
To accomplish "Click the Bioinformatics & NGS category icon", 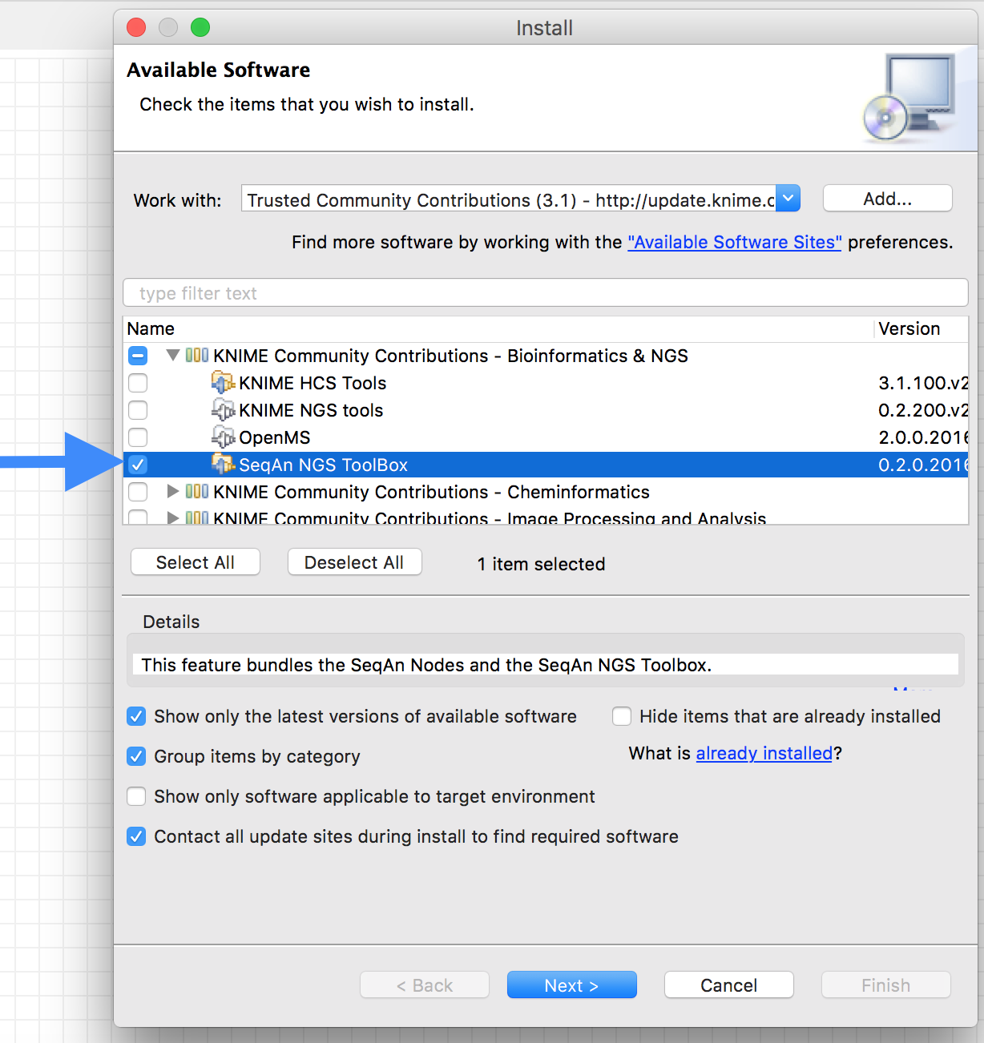I will pos(197,356).
